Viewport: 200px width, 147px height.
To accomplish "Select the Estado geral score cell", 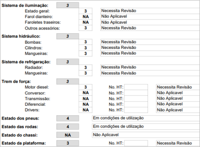I will pos(85,11).
